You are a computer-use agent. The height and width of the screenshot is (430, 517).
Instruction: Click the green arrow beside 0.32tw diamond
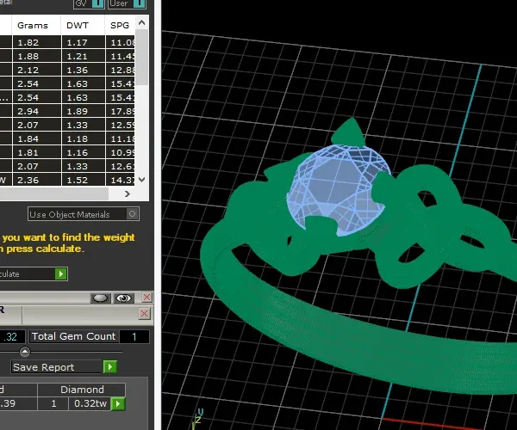pos(118,403)
